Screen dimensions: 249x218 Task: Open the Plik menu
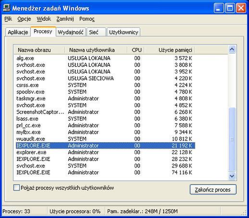[8, 19]
